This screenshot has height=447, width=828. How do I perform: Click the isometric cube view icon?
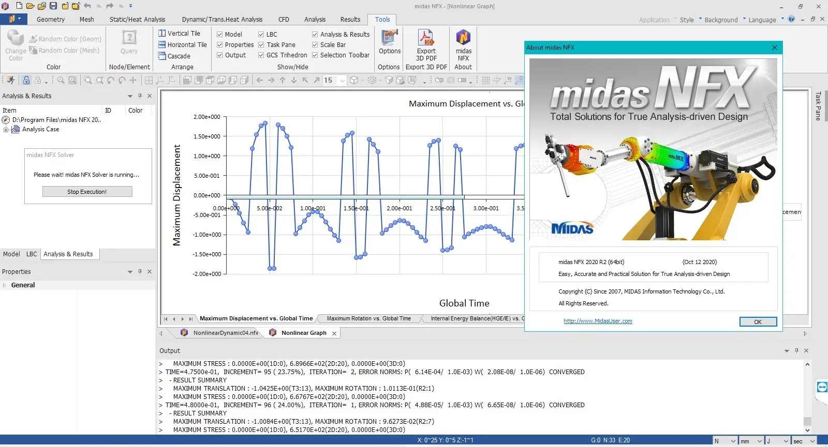(x=354, y=80)
